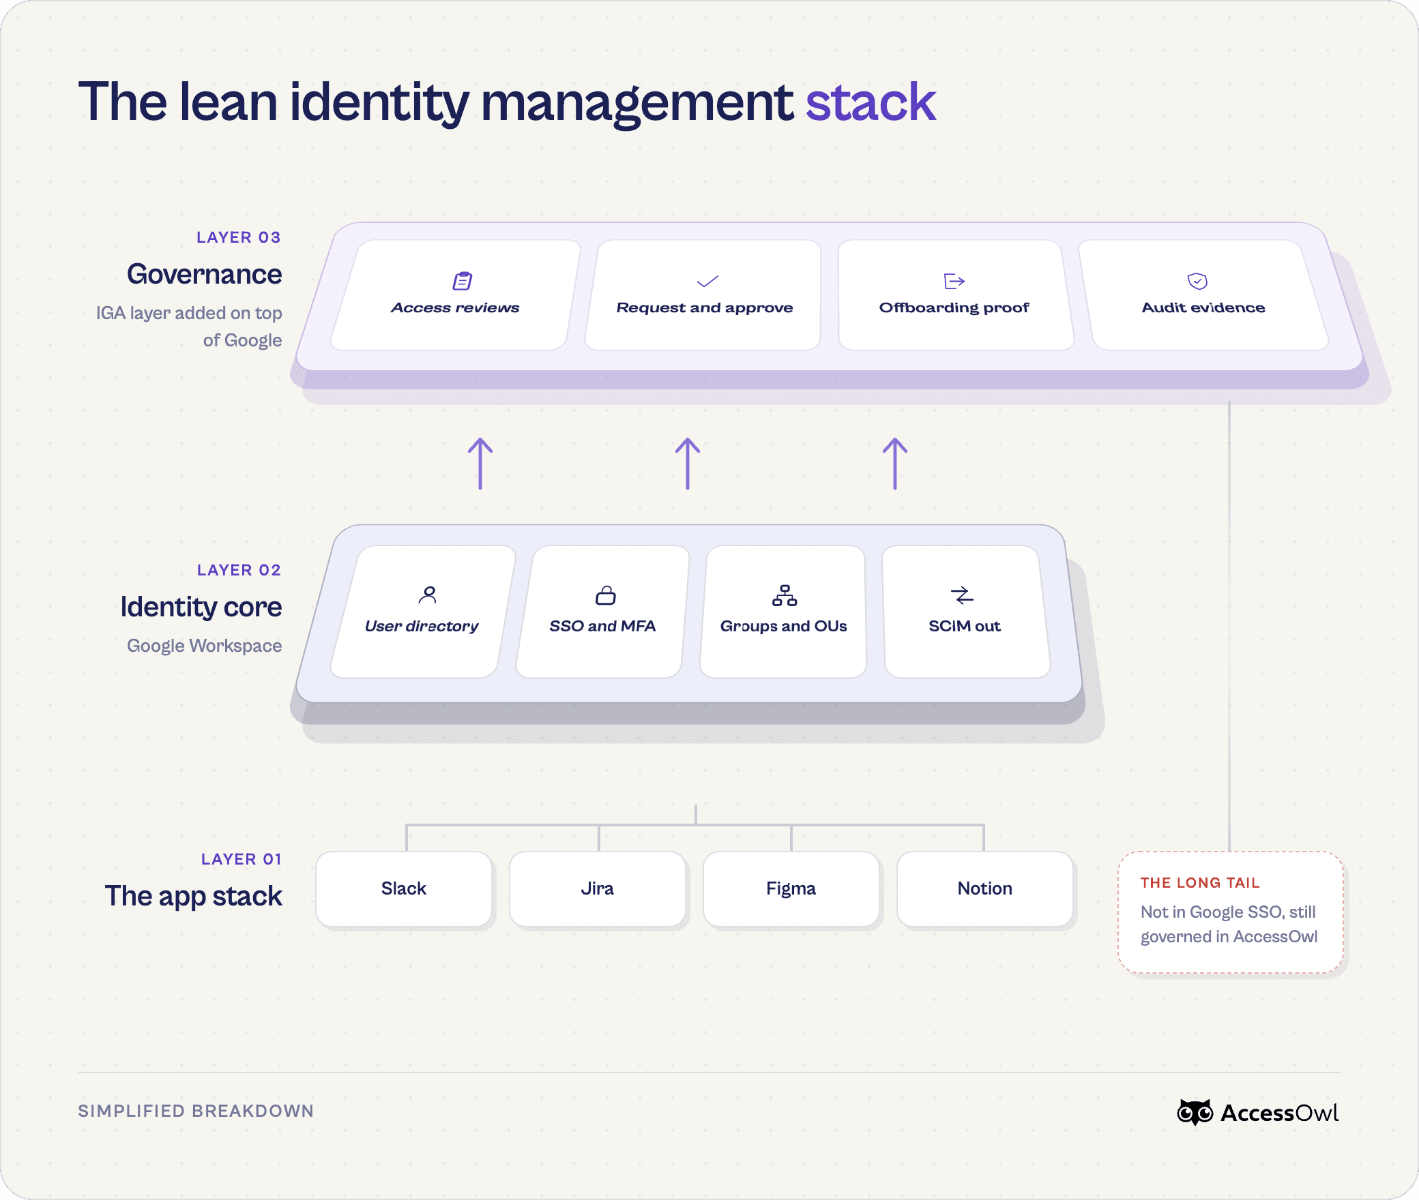Select the Notion app card

985,888
